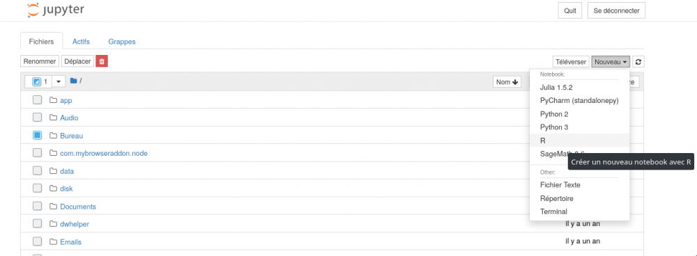Collapse the Nouveau dropdown button
Viewport: 697px width, 256px height.
click(611, 62)
